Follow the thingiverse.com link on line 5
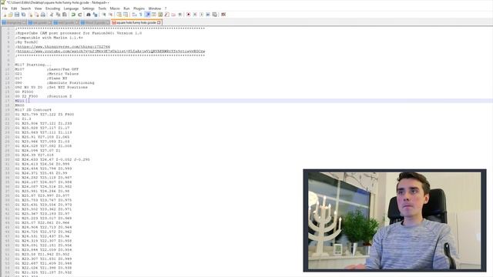Viewport: 493px width, 277px height. [63, 46]
